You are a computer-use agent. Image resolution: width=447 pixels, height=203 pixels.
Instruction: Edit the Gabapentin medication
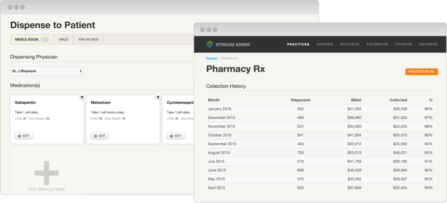[x=24, y=136]
